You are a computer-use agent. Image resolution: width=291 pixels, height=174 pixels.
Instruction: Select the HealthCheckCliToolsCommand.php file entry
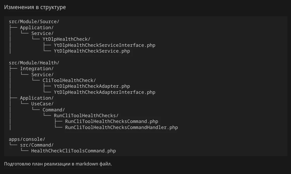pos(74,151)
